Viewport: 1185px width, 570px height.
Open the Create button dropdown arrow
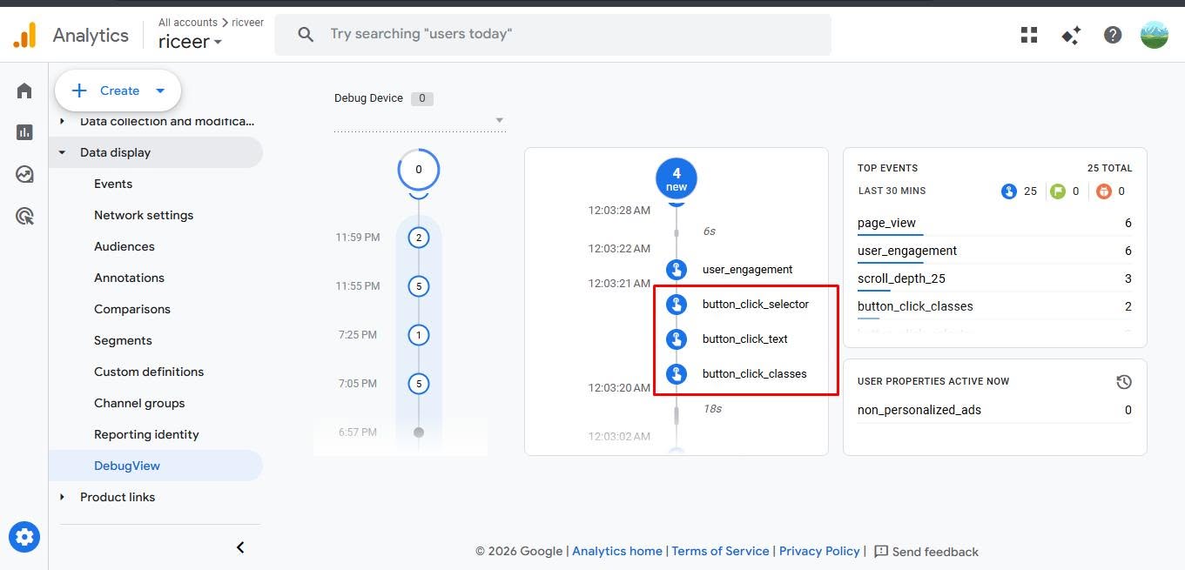(x=160, y=91)
